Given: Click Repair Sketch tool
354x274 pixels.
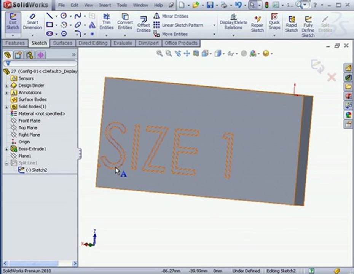Looking at the screenshot, I should coord(257,24).
